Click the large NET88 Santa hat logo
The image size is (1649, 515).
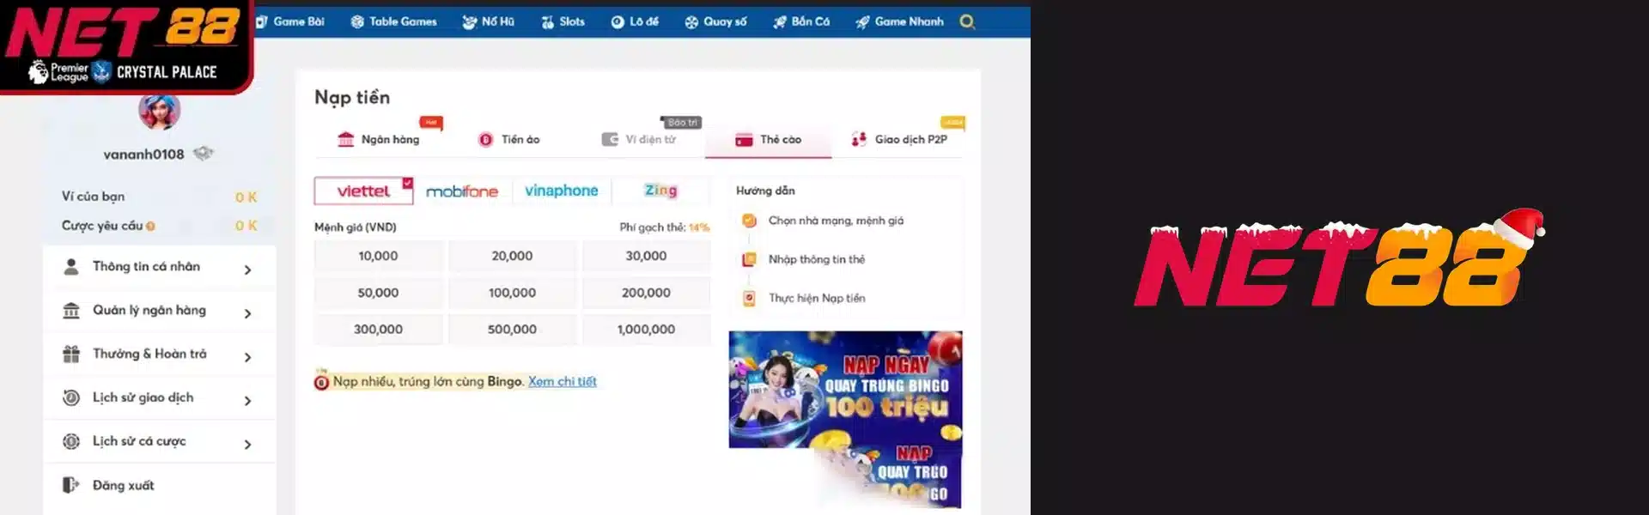point(1339,259)
